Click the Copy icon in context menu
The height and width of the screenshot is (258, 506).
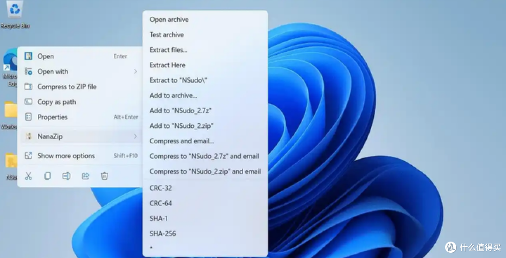point(47,176)
